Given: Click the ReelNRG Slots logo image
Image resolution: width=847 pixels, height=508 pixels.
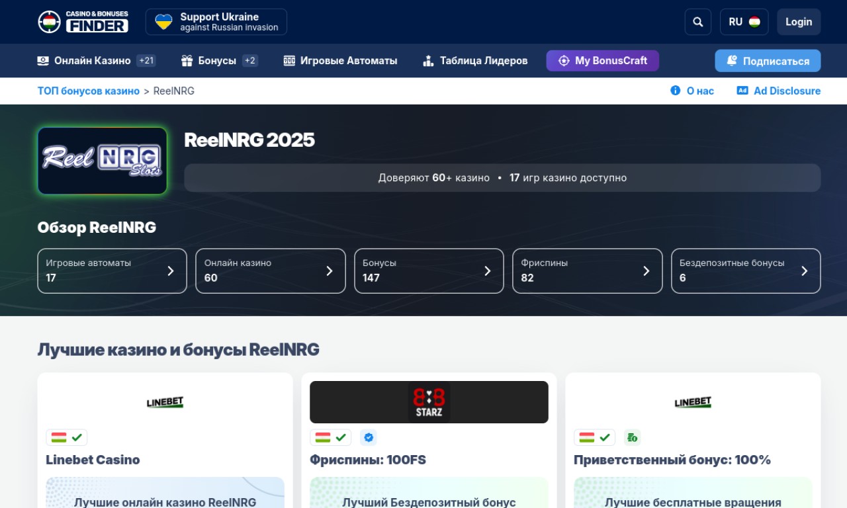Looking at the screenshot, I should coord(102,161).
